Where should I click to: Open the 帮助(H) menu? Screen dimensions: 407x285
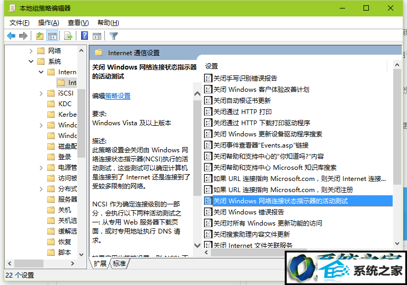108,23
